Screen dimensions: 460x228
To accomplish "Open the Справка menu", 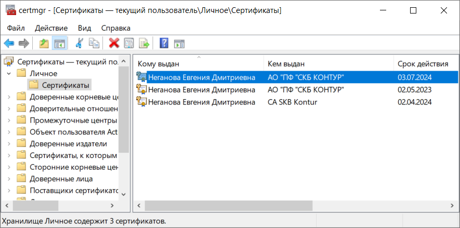I will tap(116, 28).
